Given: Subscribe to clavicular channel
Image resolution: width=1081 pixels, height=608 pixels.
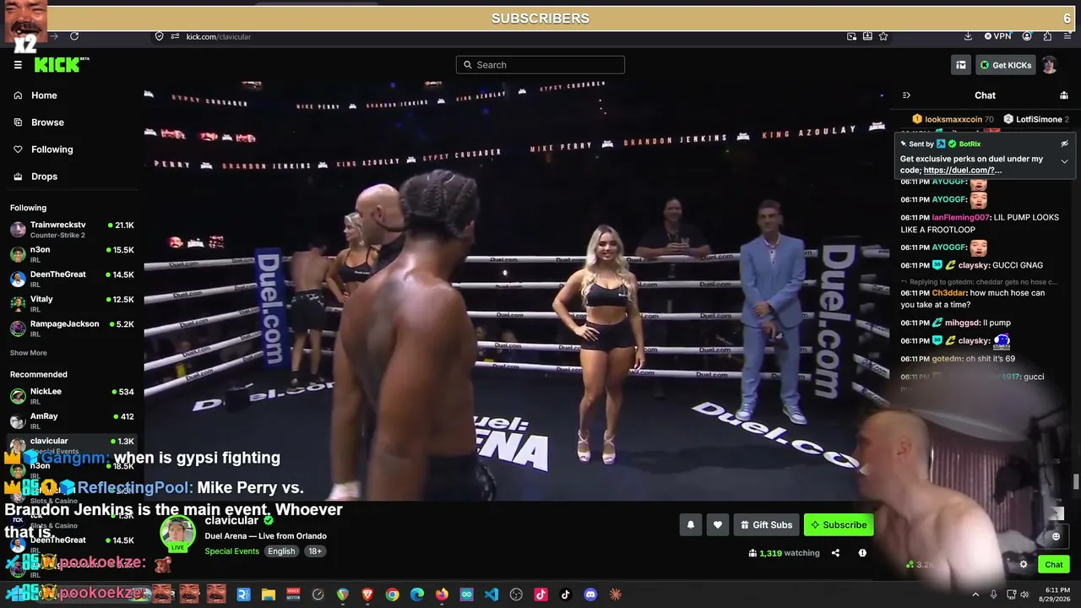Looking at the screenshot, I should tap(839, 524).
